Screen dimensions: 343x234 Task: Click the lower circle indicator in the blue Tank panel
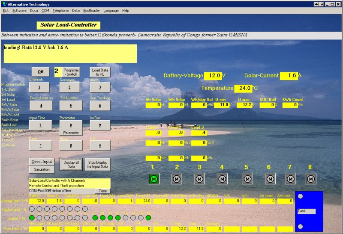pyautogui.click(x=301, y=226)
